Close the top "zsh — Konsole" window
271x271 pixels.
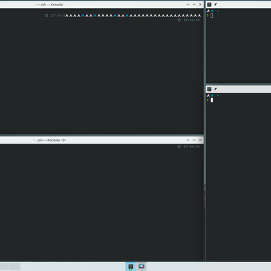(x=200, y=5)
